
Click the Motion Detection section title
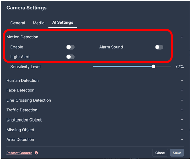point(23,37)
